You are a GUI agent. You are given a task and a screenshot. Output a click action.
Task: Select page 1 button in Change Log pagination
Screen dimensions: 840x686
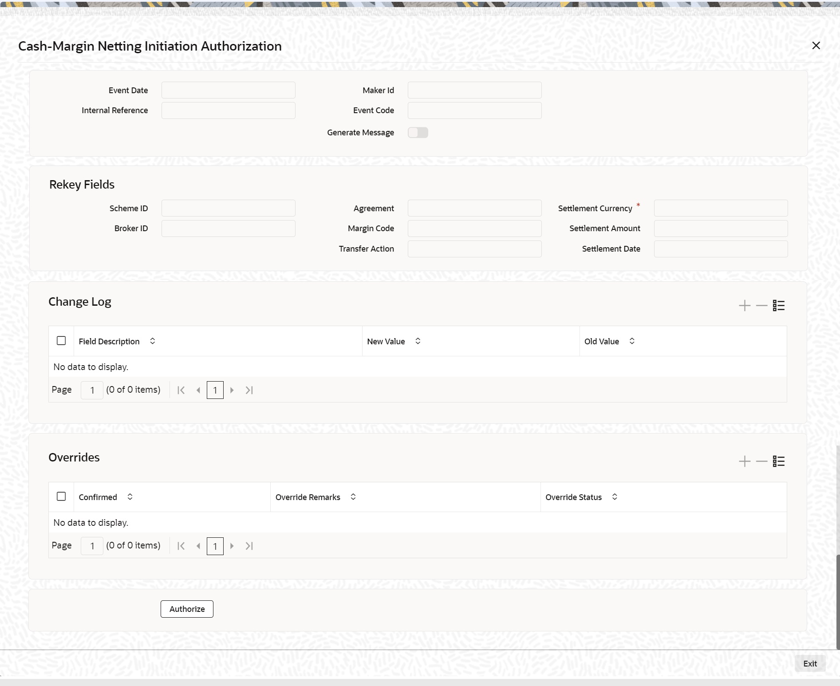215,390
